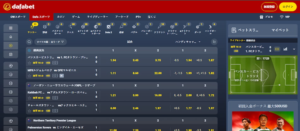Open the すべての国・全リーグ filter dropdown
This screenshot has width=300, height=131.
51,42
